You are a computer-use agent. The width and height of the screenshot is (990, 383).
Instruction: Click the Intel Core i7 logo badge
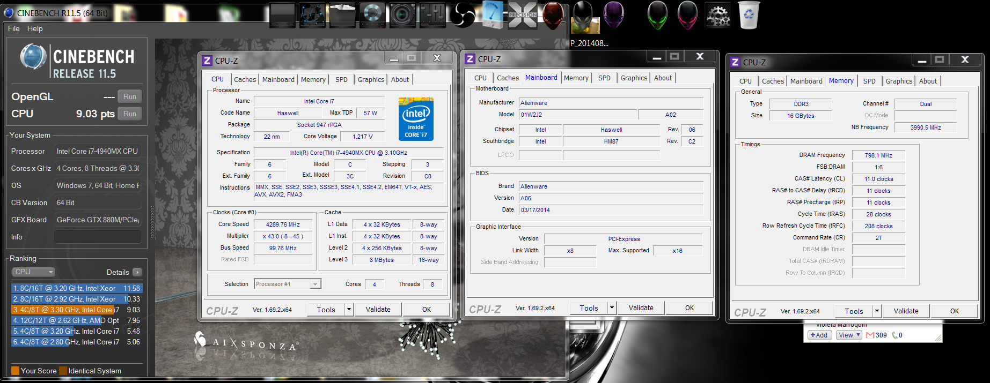pyautogui.click(x=416, y=119)
